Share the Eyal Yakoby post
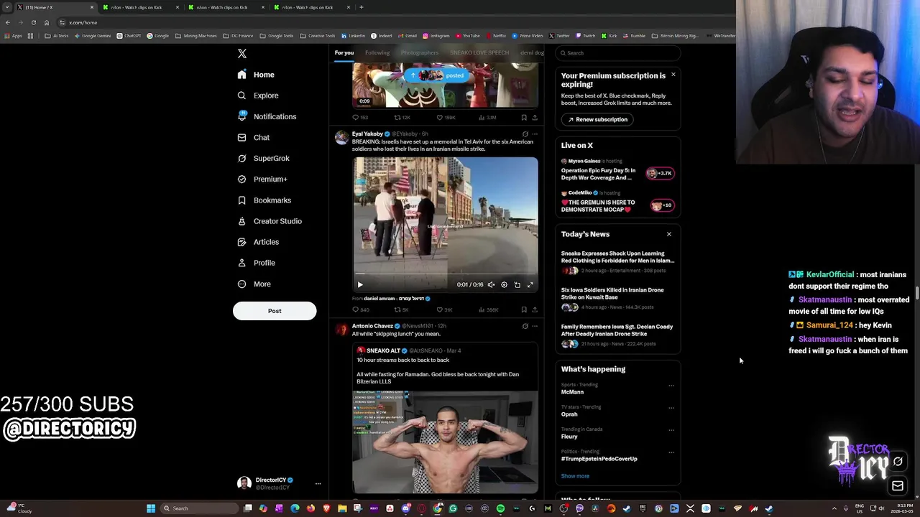This screenshot has width=920, height=517. [x=534, y=309]
